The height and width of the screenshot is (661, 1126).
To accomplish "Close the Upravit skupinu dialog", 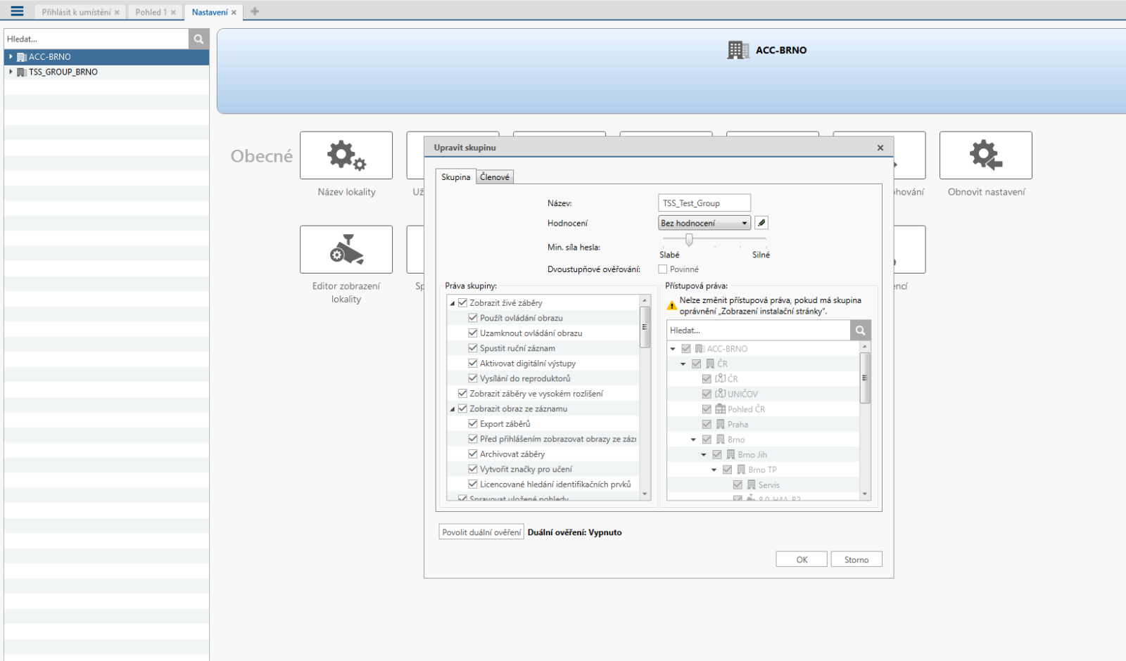I will point(880,148).
